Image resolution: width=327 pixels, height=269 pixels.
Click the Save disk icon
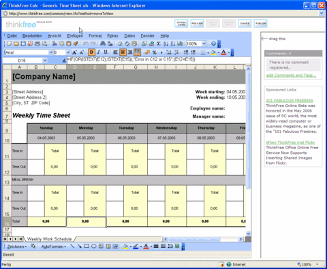(x=23, y=44)
